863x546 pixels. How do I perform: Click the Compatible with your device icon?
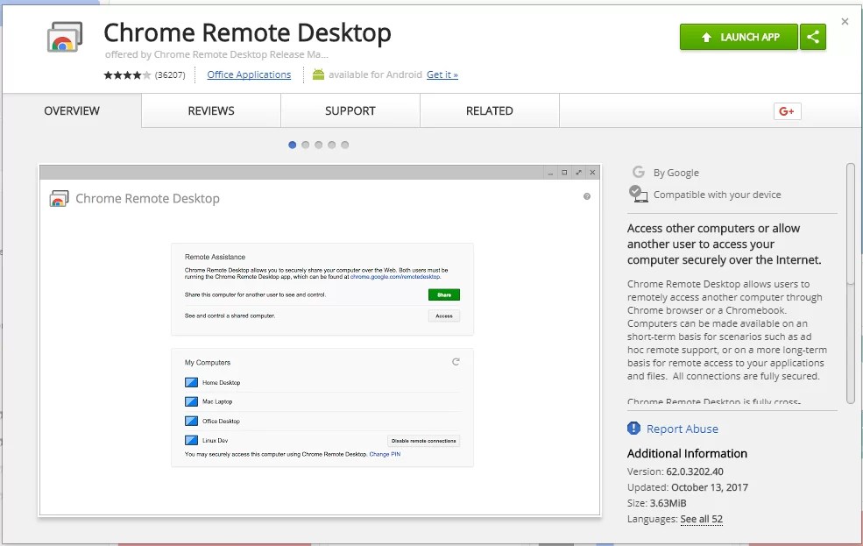pyautogui.click(x=638, y=194)
